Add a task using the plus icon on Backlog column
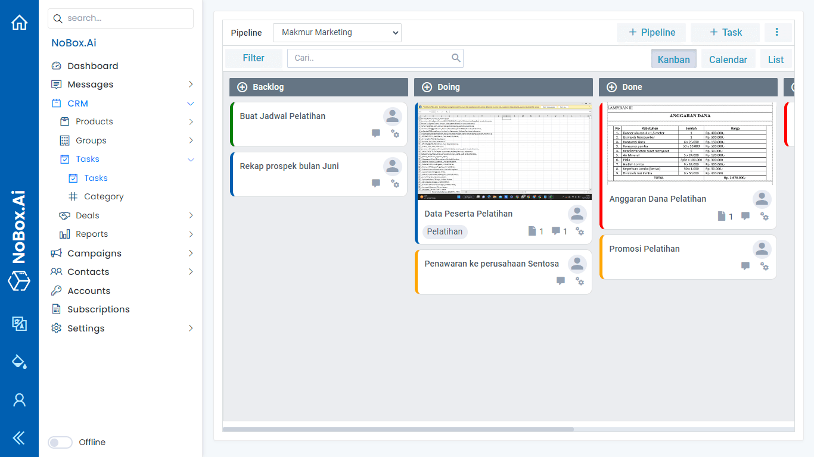This screenshot has height=457, width=814. click(242, 87)
